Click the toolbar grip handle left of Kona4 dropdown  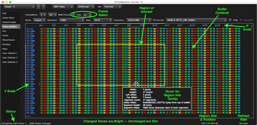pyautogui.click(x=2, y=7)
